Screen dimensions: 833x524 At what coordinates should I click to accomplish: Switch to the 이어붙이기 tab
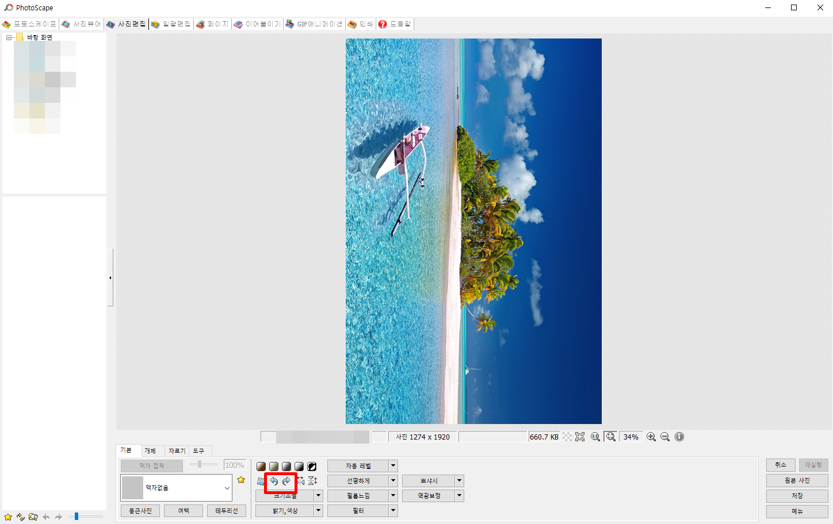(x=257, y=24)
